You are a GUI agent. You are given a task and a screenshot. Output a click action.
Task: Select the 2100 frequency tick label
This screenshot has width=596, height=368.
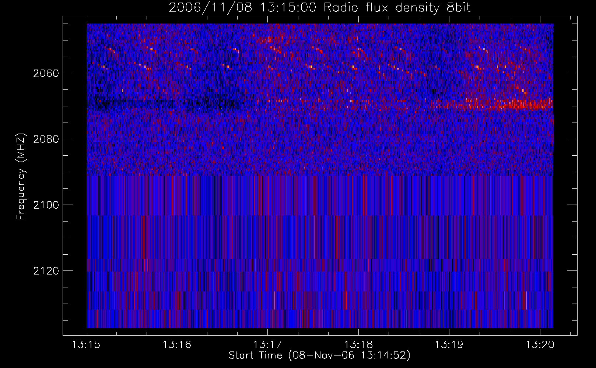click(46, 205)
